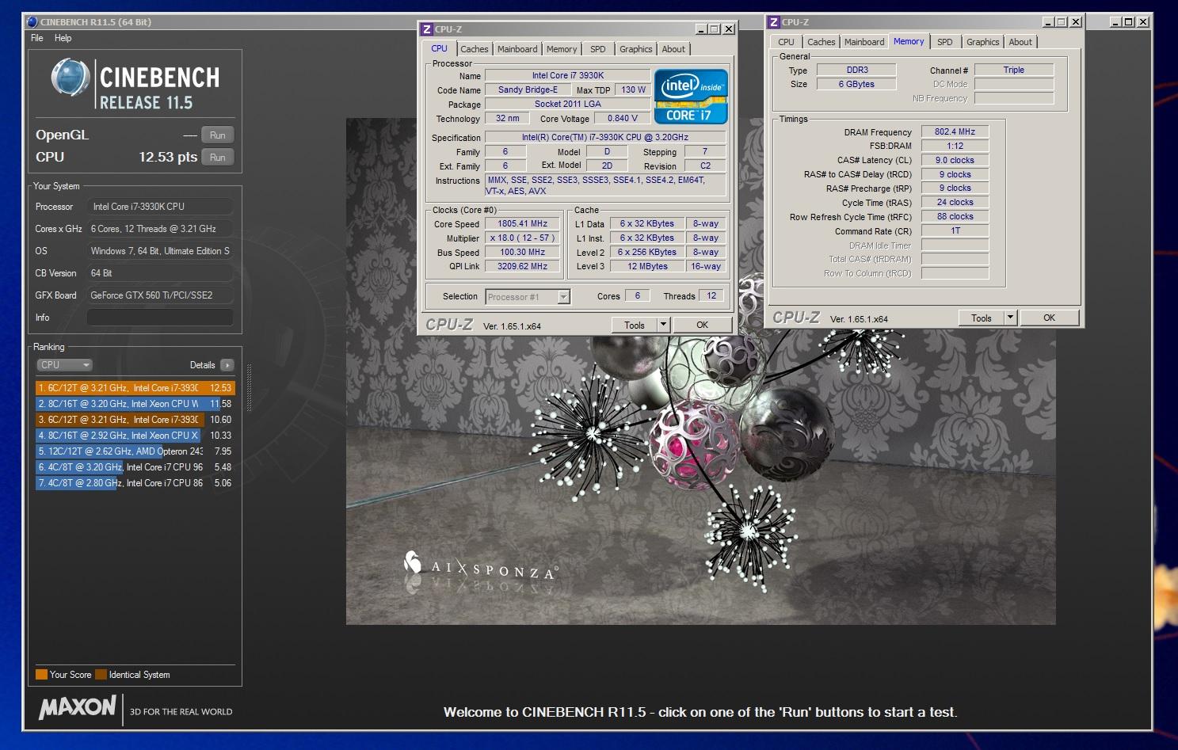Run the CPU benchmark test
The width and height of the screenshot is (1178, 750).
218,158
